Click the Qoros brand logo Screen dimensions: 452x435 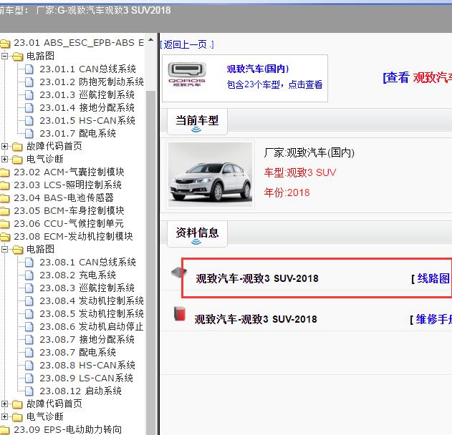(187, 74)
